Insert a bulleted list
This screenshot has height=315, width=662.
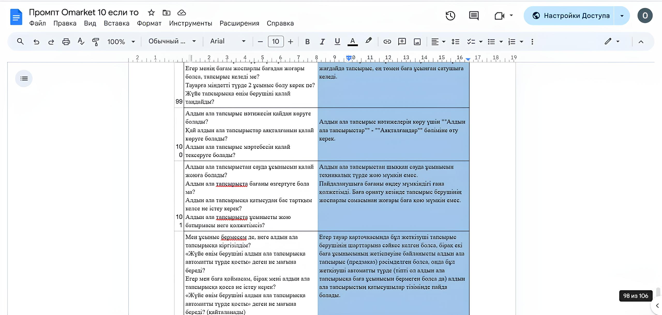click(x=491, y=42)
